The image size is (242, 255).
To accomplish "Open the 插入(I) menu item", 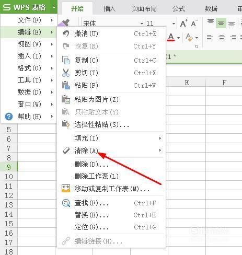I will click(x=29, y=56).
